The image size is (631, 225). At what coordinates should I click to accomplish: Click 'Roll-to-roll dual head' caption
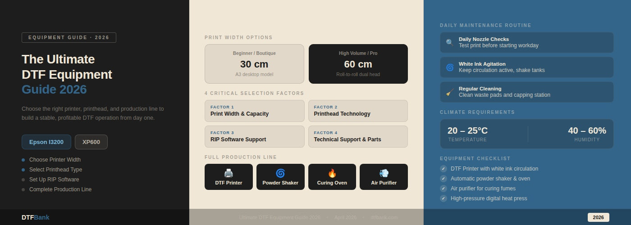(x=358, y=74)
